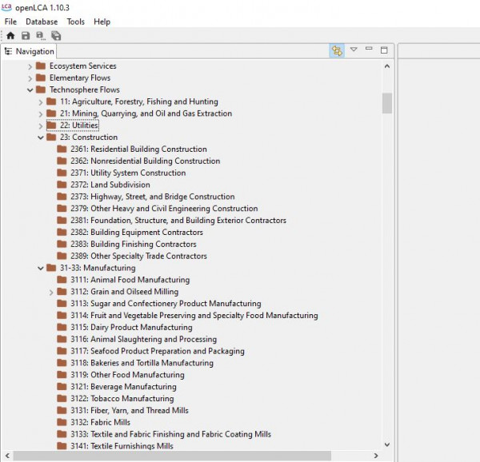Screen dimensions: 480x462
Task: Select 2373: Highway, Street, and Bridge Construction
Action: [x=153, y=197]
